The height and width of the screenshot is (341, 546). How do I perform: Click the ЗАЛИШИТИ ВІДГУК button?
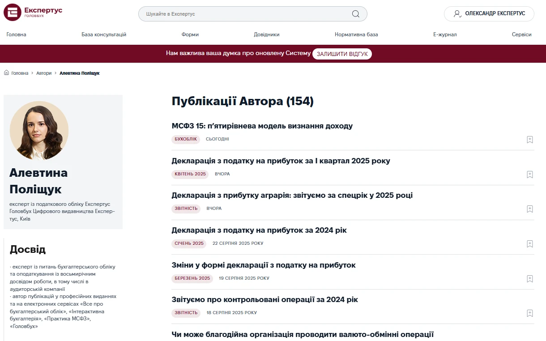click(342, 54)
